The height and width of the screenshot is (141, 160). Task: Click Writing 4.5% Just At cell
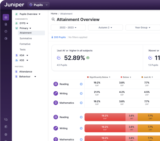click(147, 93)
